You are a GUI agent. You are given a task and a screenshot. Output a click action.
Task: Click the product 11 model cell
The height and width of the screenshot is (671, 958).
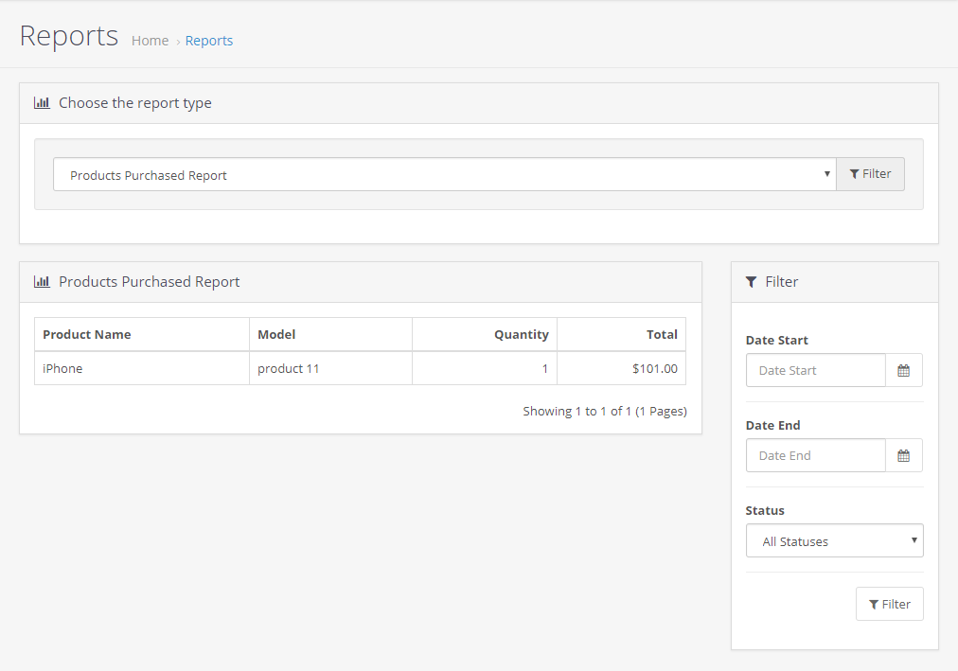point(289,368)
